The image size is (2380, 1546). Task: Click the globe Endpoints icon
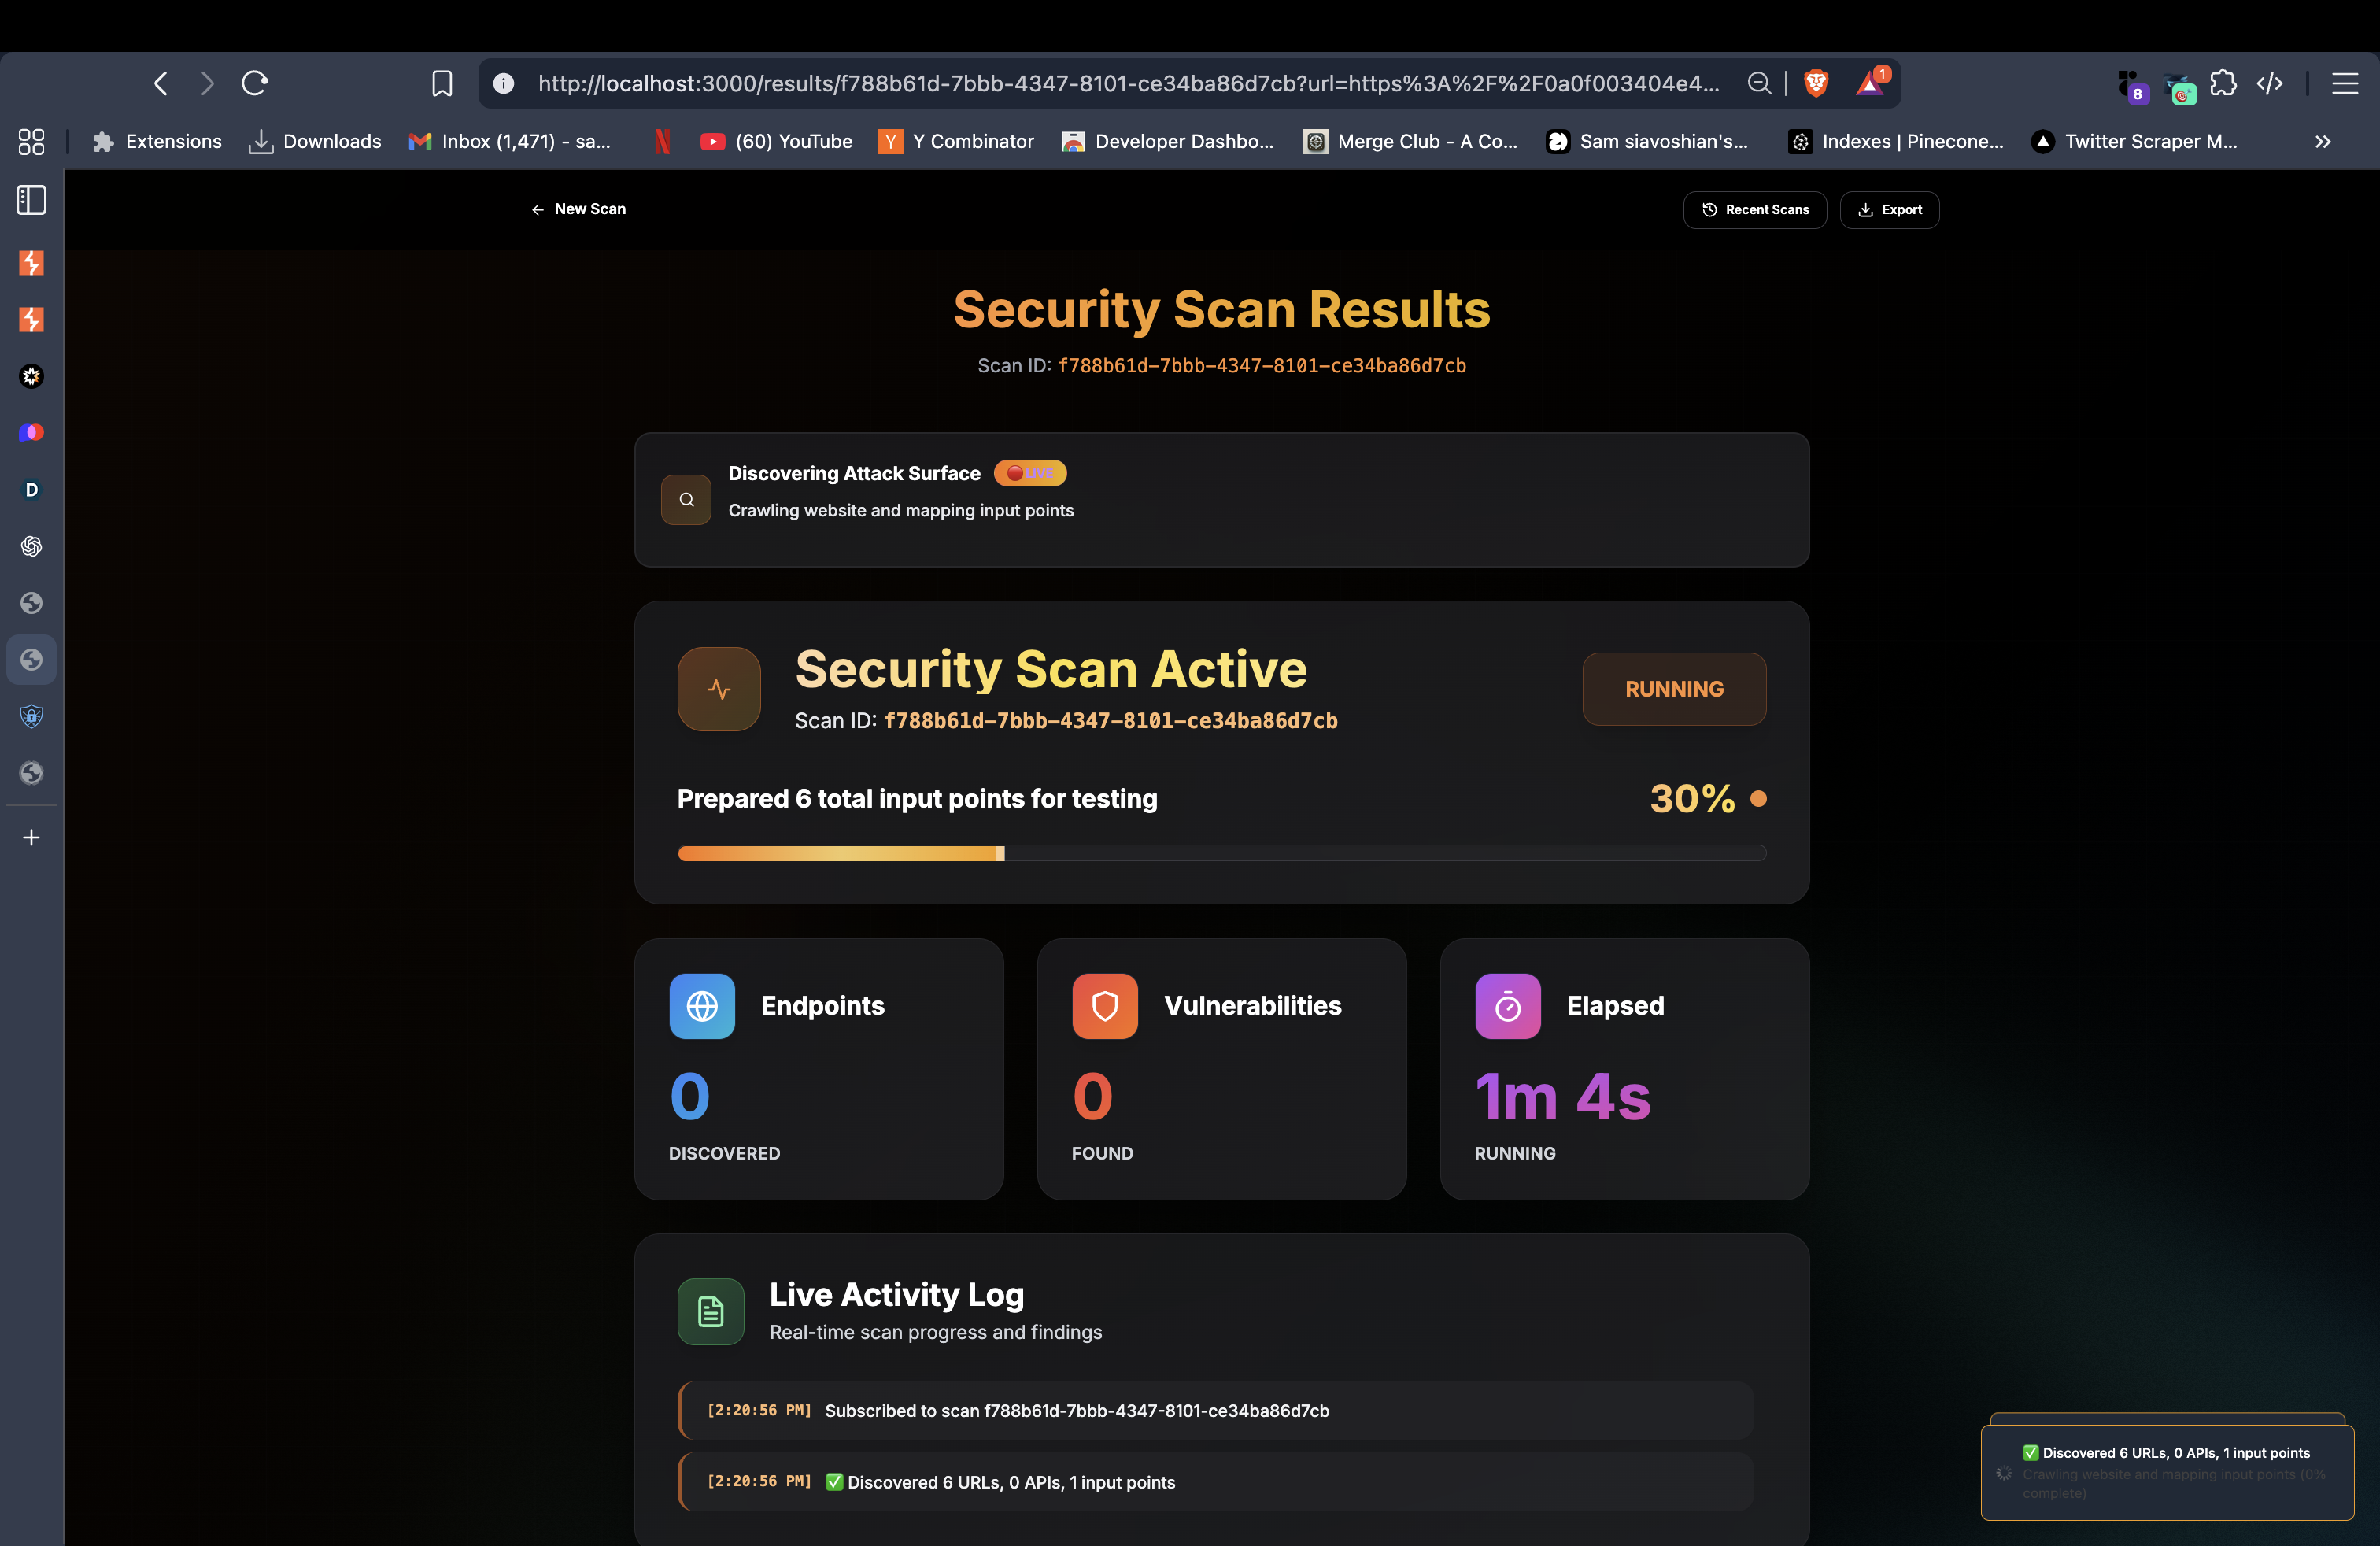(x=702, y=1006)
